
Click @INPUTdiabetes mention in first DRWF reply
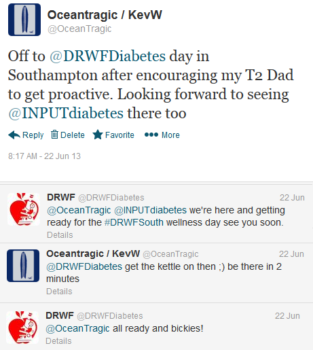(151, 210)
